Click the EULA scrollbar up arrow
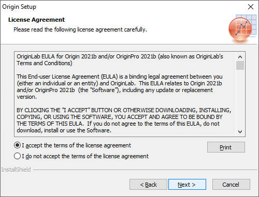 click(240, 57)
